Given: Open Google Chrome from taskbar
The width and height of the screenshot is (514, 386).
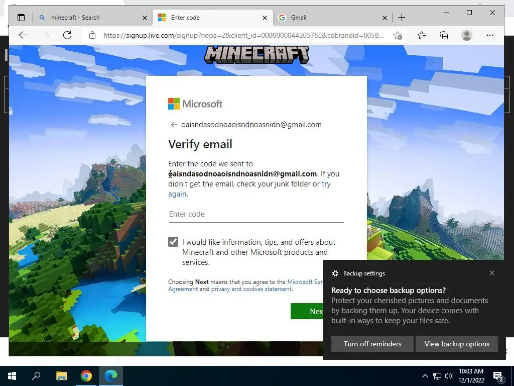Looking at the screenshot, I should [x=86, y=376].
